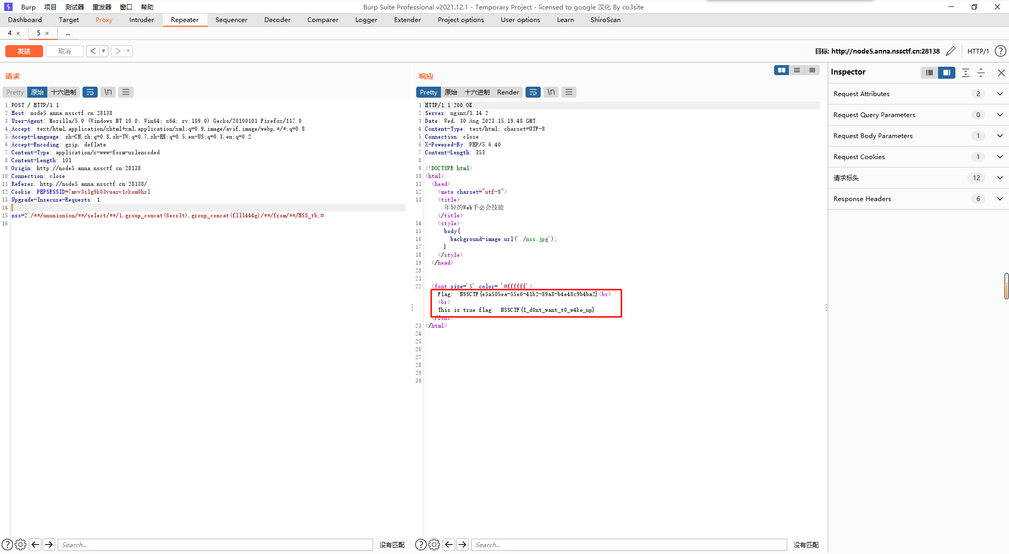The width and height of the screenshot is (1009, 554).
Task: Open request pane hamburger options menu
Action: [126, 92]
